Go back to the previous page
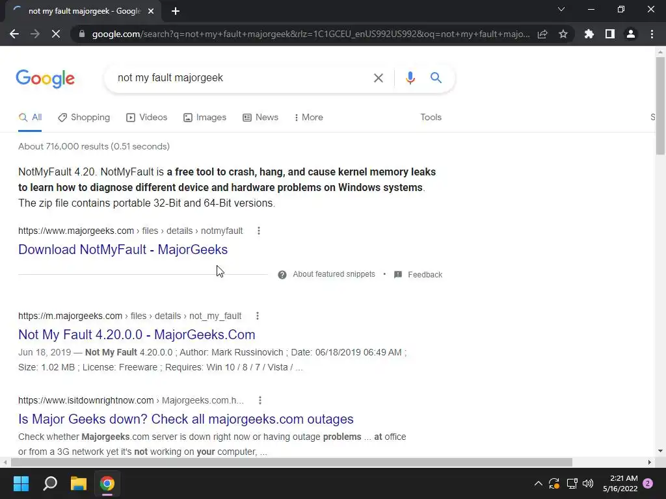 click(x=14, y=34)
